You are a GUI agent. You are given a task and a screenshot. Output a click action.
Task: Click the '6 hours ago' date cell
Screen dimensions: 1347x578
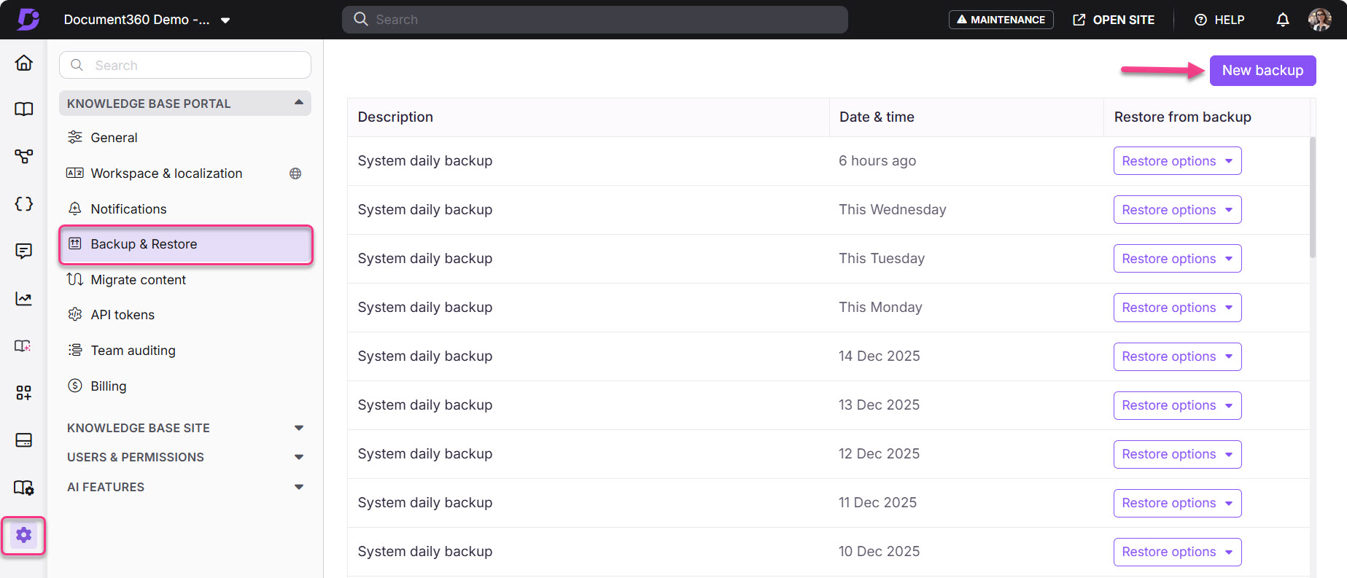tap(877, 160)
